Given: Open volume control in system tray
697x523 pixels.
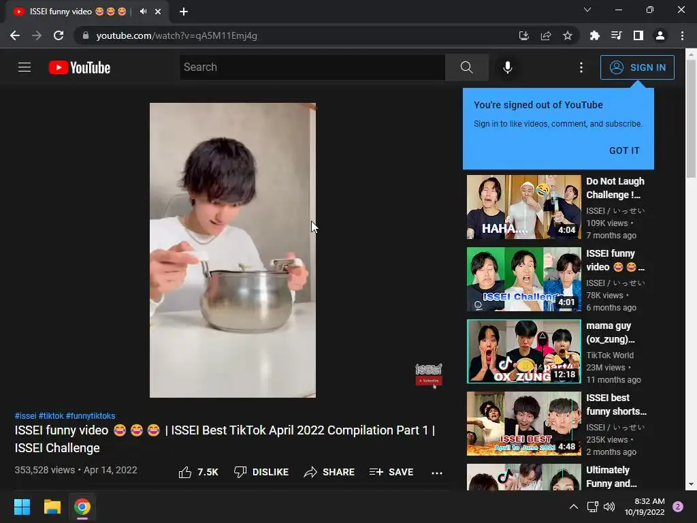Looking at the screenshot, I should pyautogui.click(x=609, y=507).
